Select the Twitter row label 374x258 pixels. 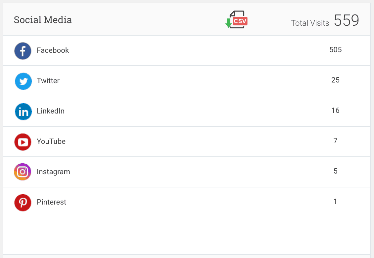[x=48, y=81]
